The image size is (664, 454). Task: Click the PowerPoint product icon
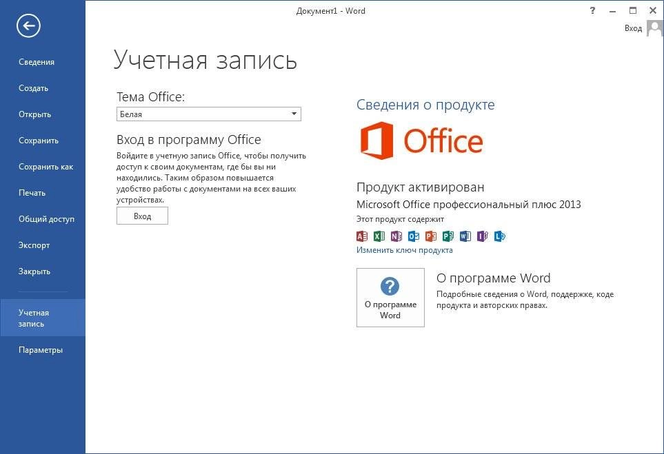tap(431, 236)
